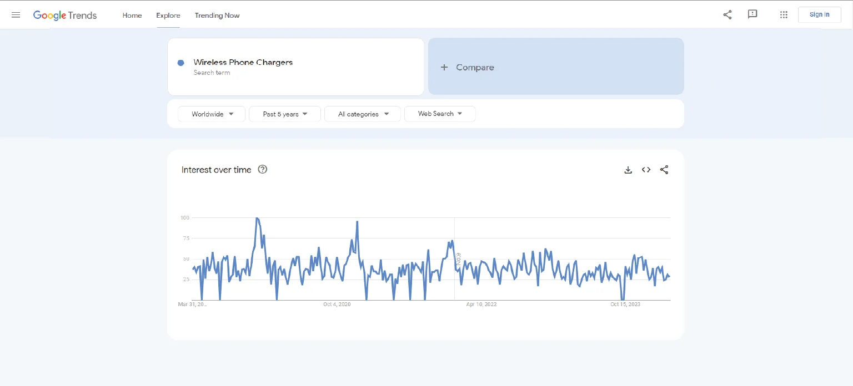This screenshot has width=853, height=386.
Task: Open the send feedback icon
Action: tap(752, 14)
